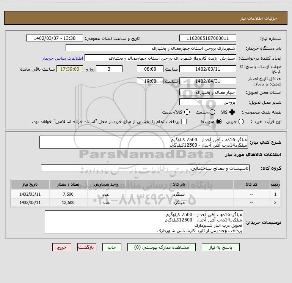Click the date 1402/03/11 in row 1
Viewport: 292px width, 283px height.
(30, 194)
